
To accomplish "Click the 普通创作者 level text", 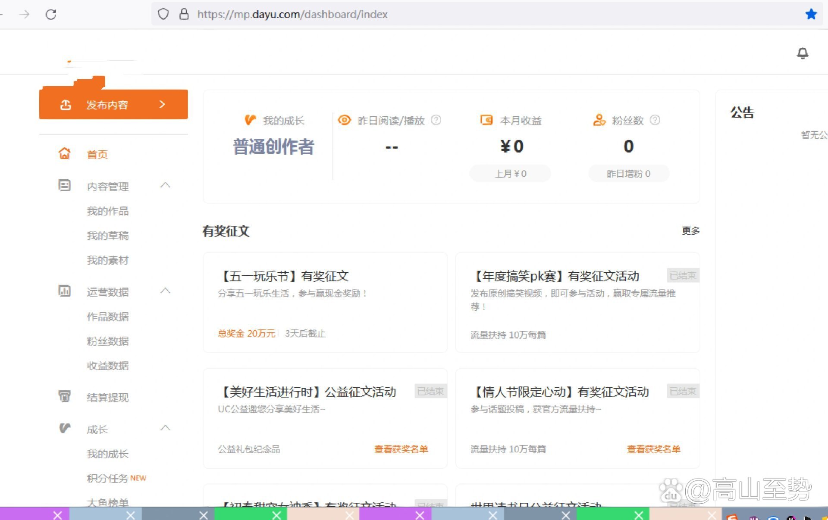I will (273, 147).
